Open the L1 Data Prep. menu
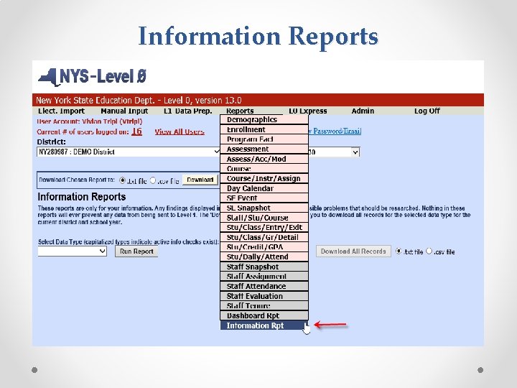Image resolution: width=517 pixels, height=388 pixels. point(188,111)
